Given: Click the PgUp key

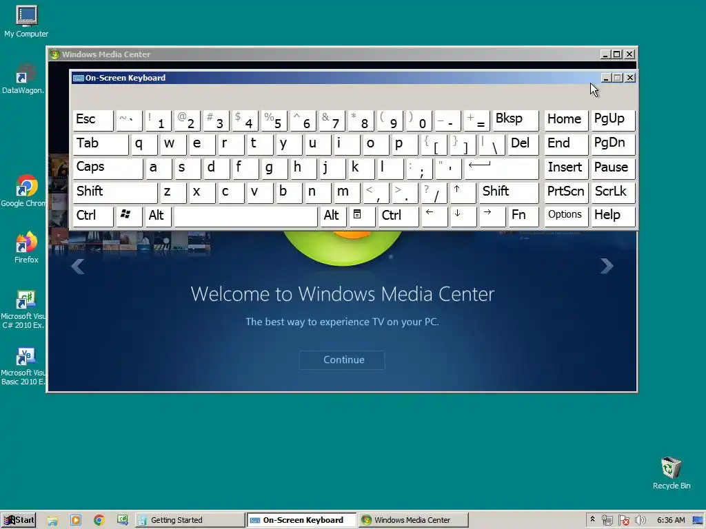Looking at the screenshot, I should pos(613,120).
